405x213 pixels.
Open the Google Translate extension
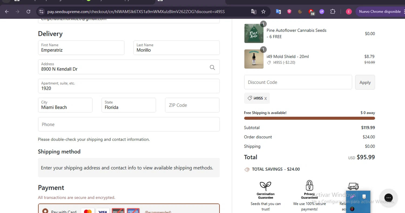coord(278,12)
